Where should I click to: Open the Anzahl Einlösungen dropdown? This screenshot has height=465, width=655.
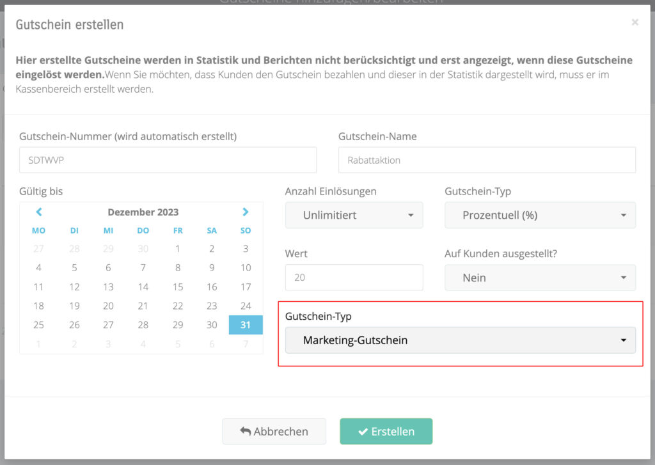pyautogui.click(x=354, y=216)
